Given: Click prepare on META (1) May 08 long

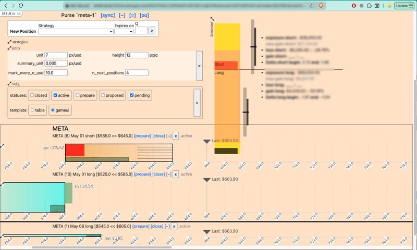Looking at the screenshot, I should pos(141,227).
